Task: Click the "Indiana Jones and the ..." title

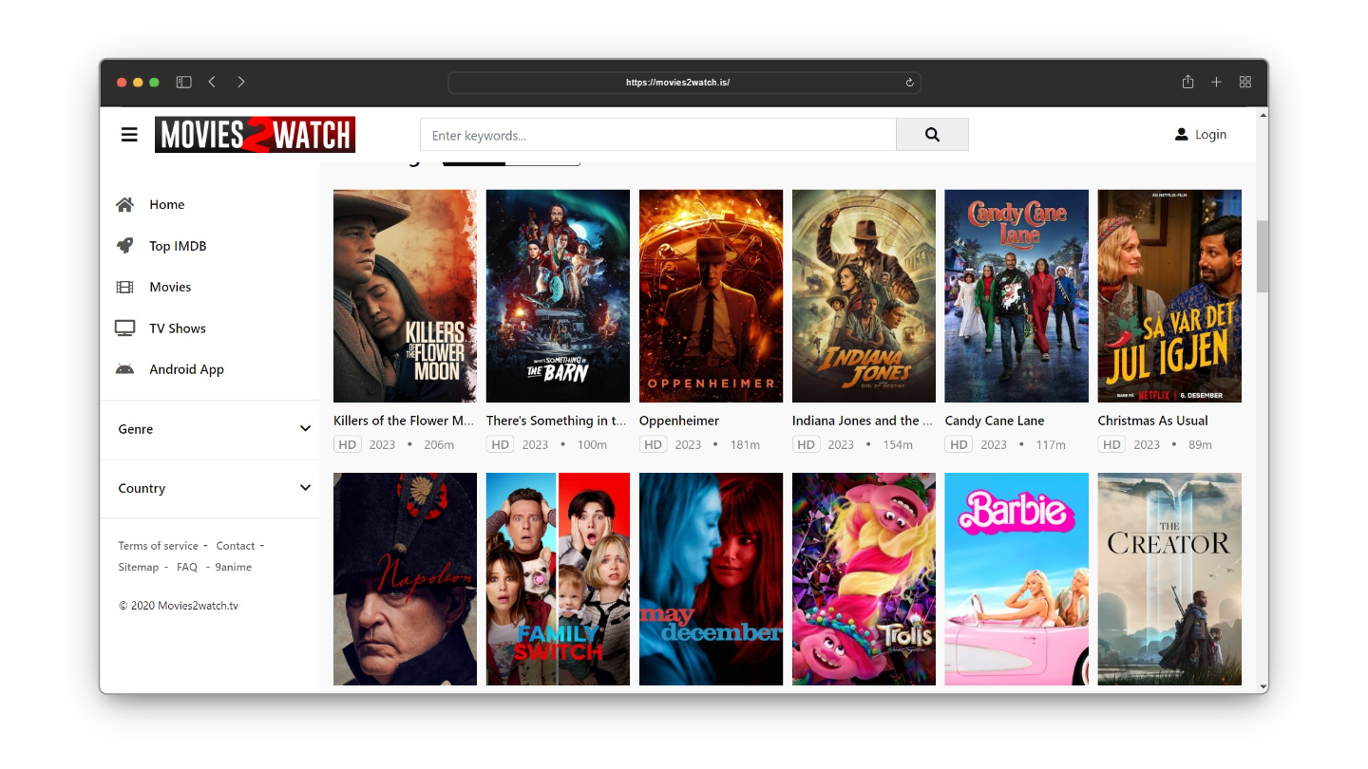Action: tap(863, 421)
